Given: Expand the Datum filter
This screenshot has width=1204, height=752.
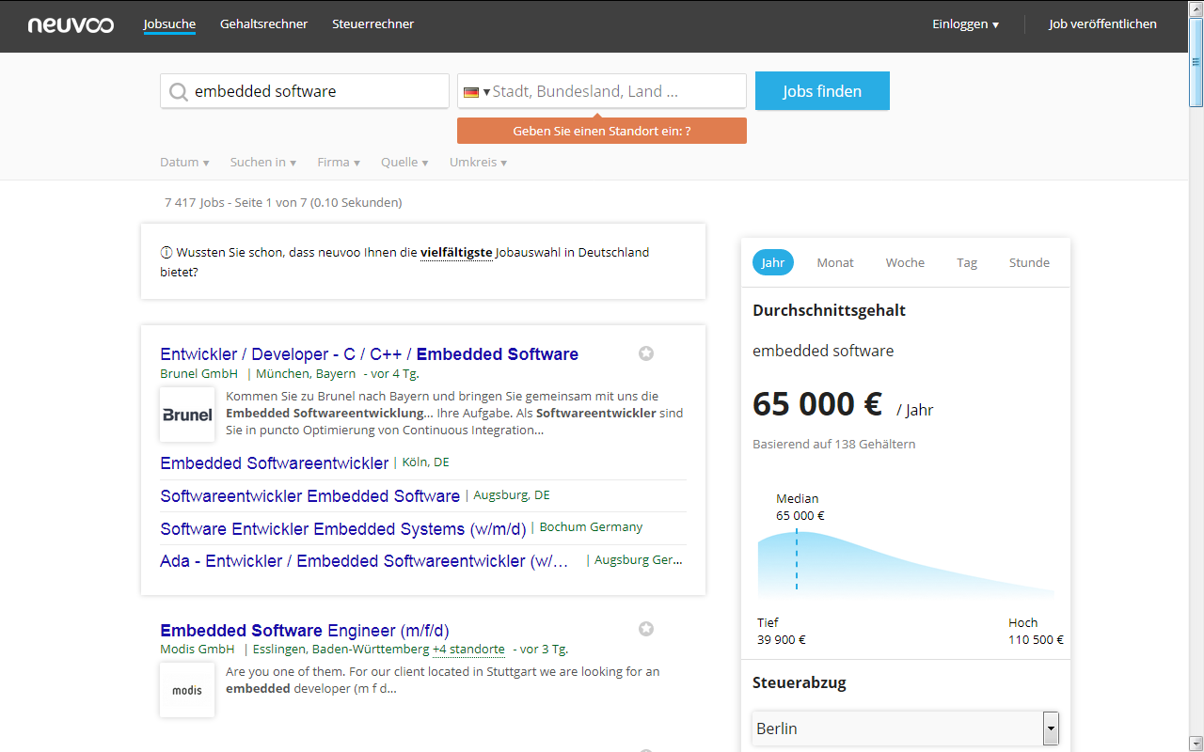Looking at the screenshot, I should pyautogui.click(x=184, y=163).
